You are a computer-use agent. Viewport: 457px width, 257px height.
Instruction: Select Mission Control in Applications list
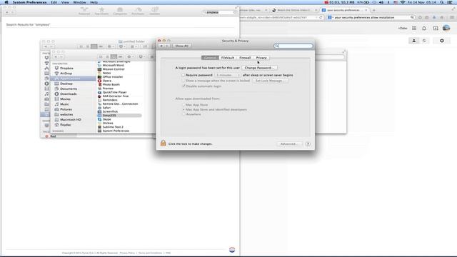[x=114, y=69]
